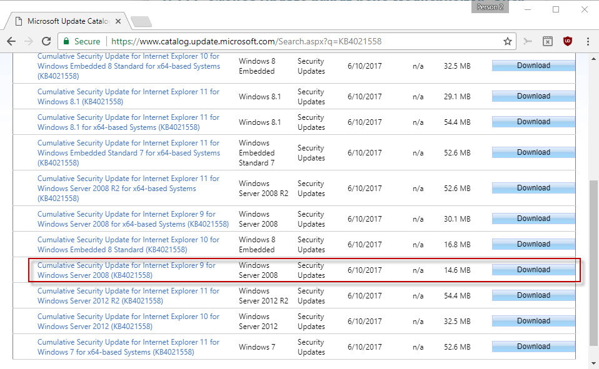Bookmark this page with the star icon

pyautogui.click(x=507, y=41)
